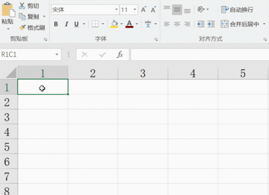269x195 pixels.
Task: Click Merge and Center (合并后居中) button
Action: tap(240, 24)
